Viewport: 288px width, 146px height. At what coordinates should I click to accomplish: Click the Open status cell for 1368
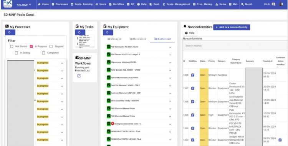coord(204,75)
